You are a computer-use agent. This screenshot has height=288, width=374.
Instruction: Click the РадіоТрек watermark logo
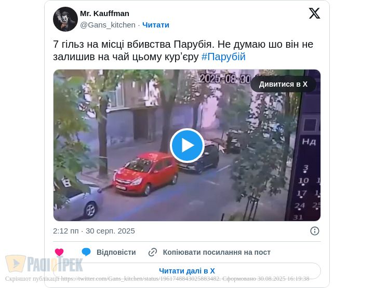tap(44, 264)
